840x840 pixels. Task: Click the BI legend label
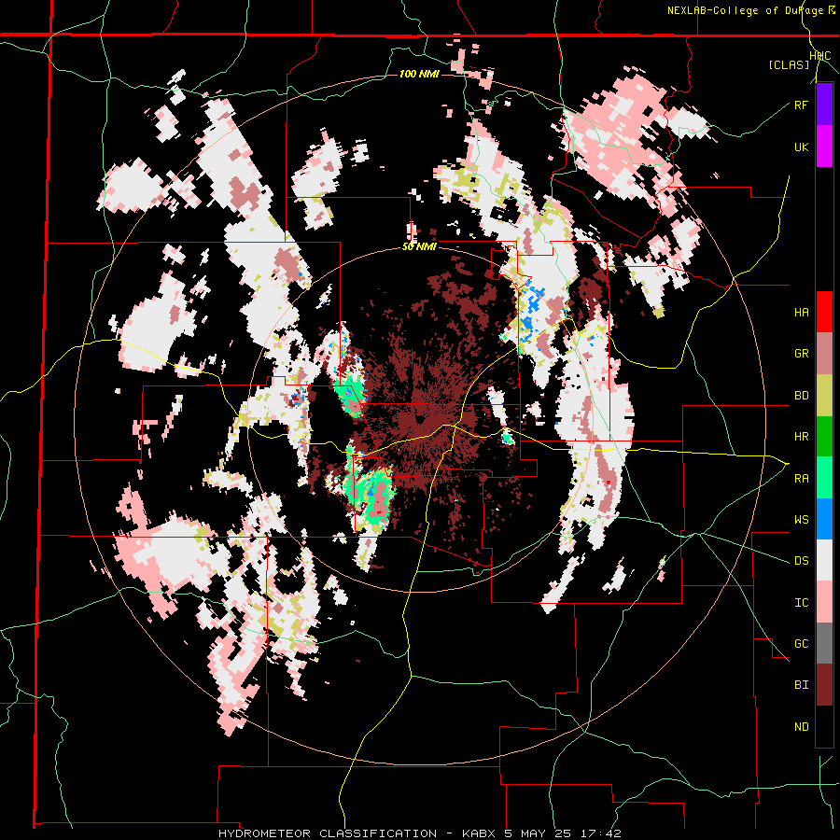tap(801, 685)
